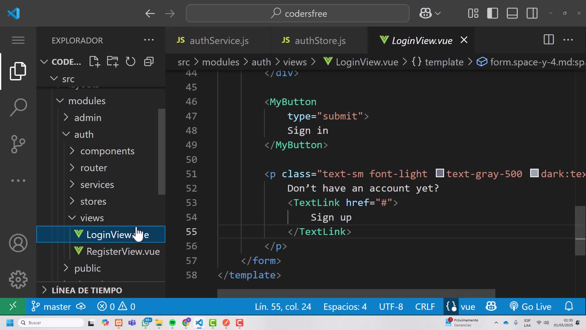Viewport: 586px width, 330px height.
Task: Open editor more actions ellipsis menu
Action: [x=568, y=40]
